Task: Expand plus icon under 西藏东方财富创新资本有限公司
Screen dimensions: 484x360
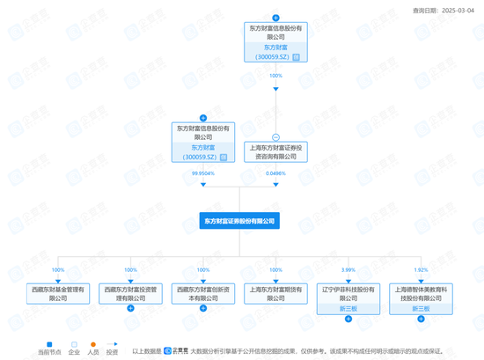Action: pyautogui.click(x=203, y=308)
